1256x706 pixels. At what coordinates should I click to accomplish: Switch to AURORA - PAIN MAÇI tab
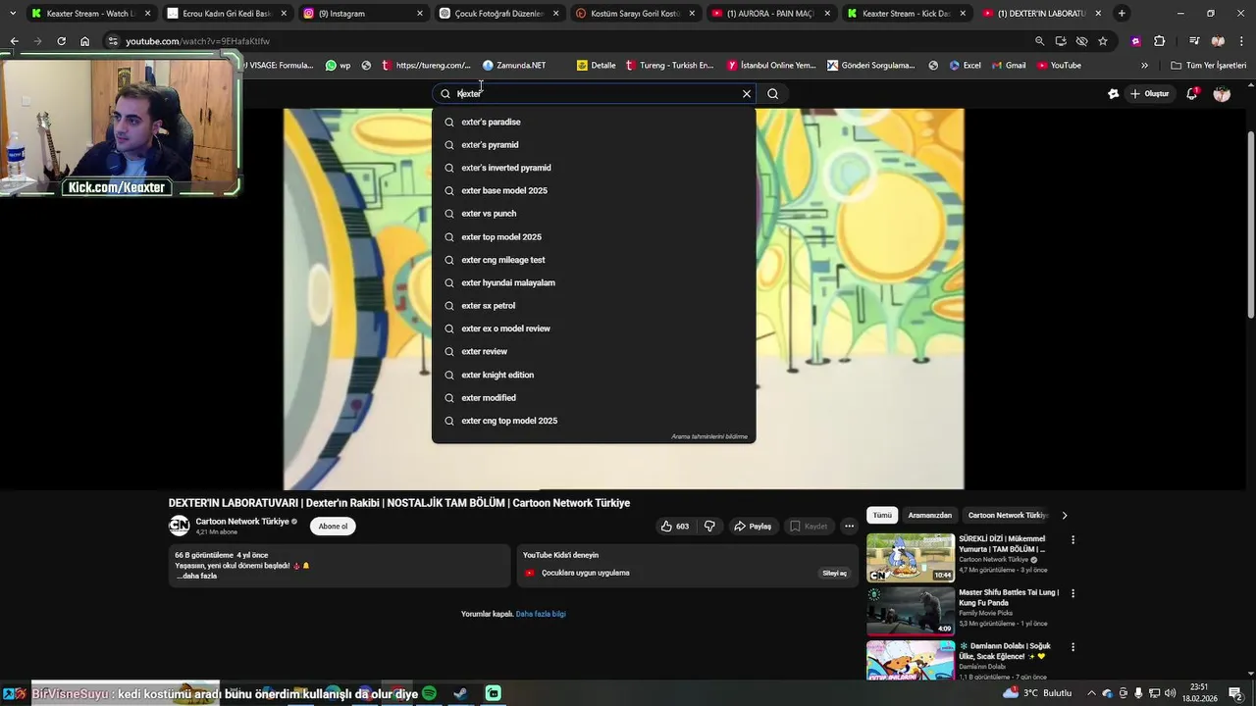pos(770,14)
